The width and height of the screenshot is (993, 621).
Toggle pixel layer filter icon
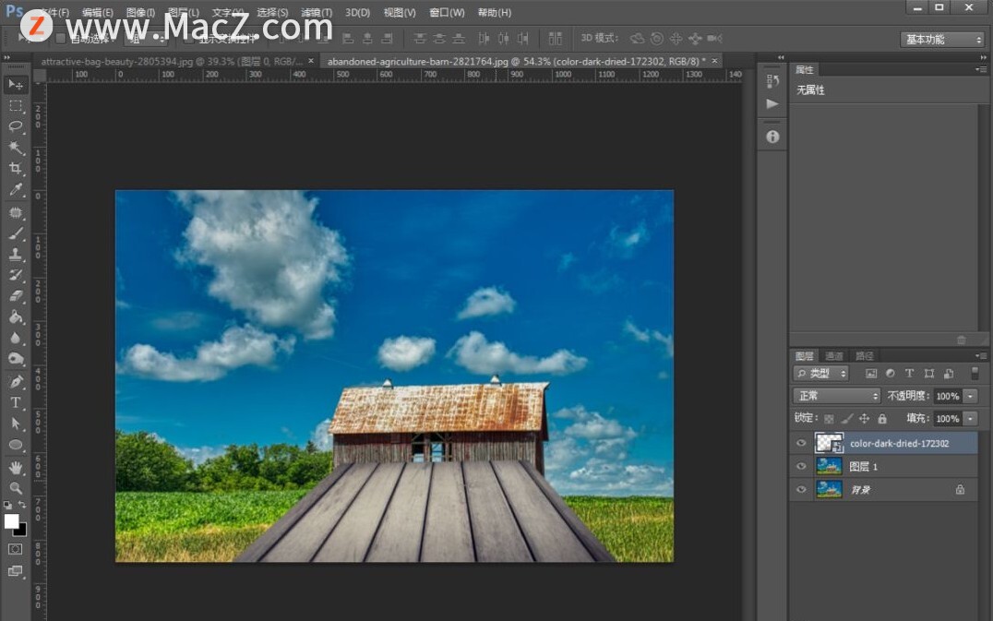coord(871,374)
